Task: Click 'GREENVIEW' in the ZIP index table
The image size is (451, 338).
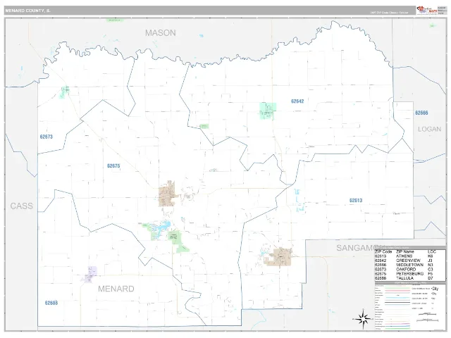Action: coord(408,261)
